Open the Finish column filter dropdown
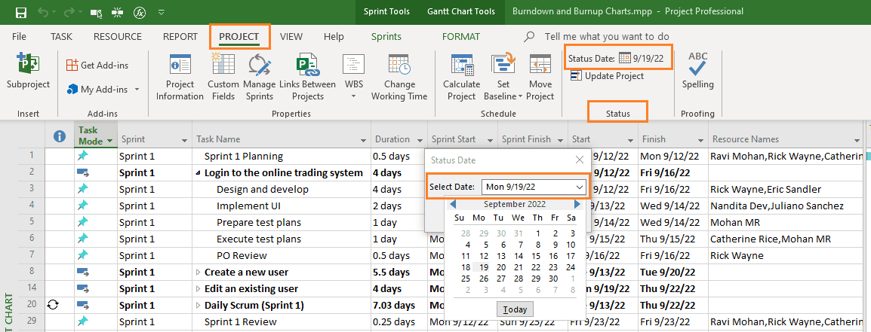Image resolution: width=871 pixels, height=332 pixels. (x=700, y=140)
